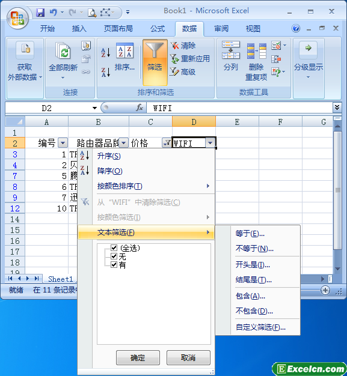Open the 路由器品牌 column filter dropdown
This screenshot has height=376, width=347.
pyautogui.click(x=123, y=143)
